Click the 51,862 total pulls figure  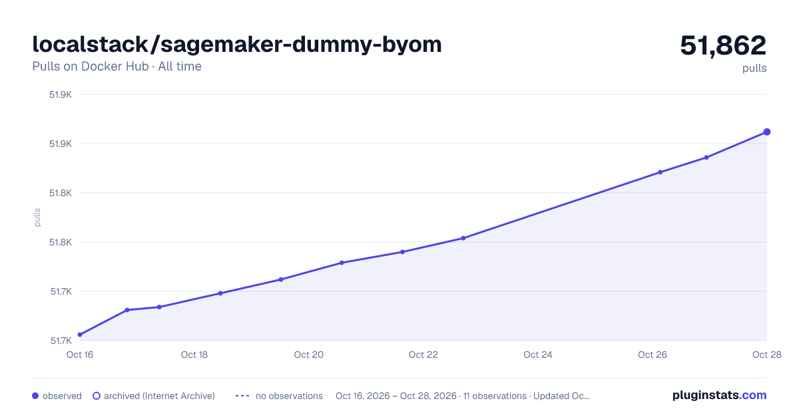pos(723,45)
